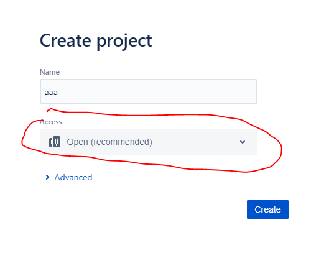329x253 pixels.
Task: Show access level choices via dropdown chevron
Action: pos(243,142)
